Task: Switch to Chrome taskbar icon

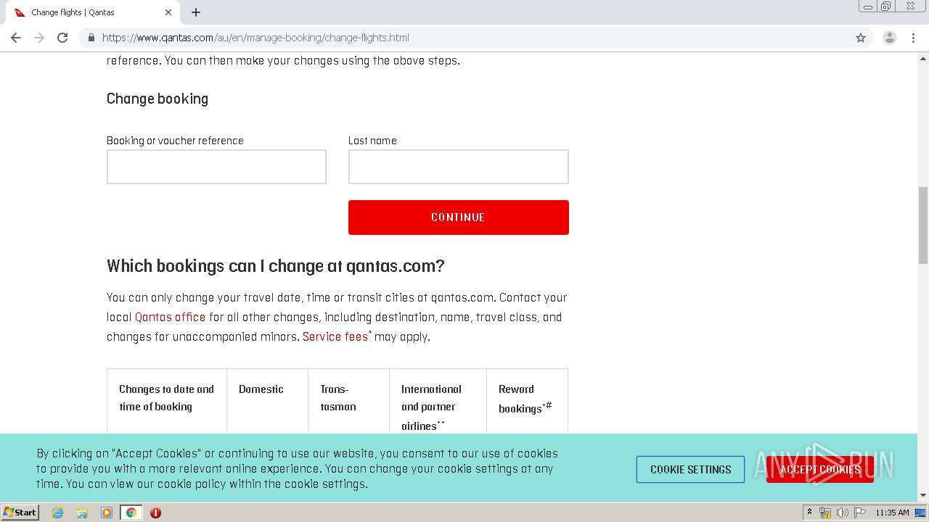Action: click(131, 513)
